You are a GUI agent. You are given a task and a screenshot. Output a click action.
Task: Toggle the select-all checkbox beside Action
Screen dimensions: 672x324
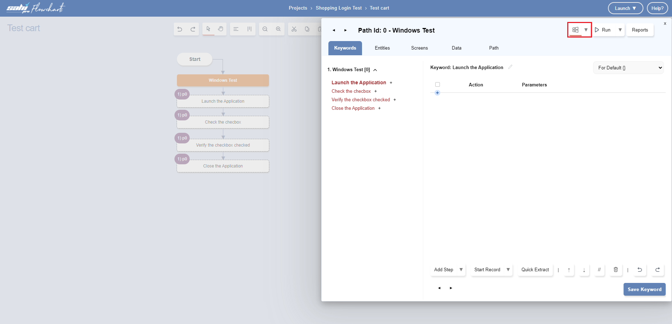(438, 85)
